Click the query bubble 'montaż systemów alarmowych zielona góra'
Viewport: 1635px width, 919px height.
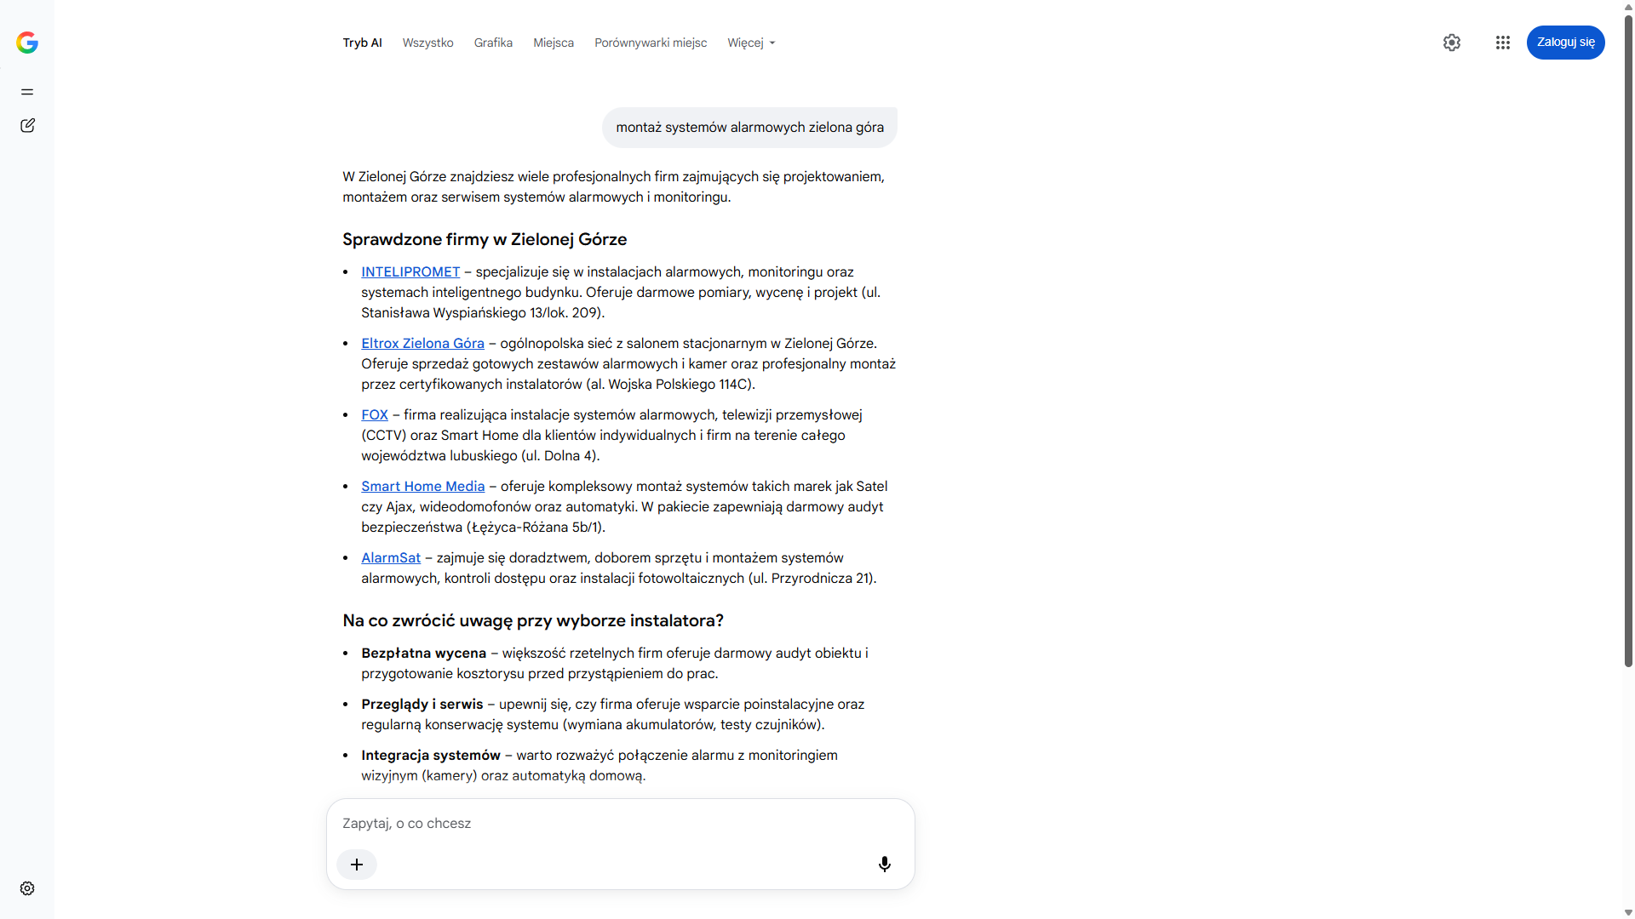[x=749, y=128]
